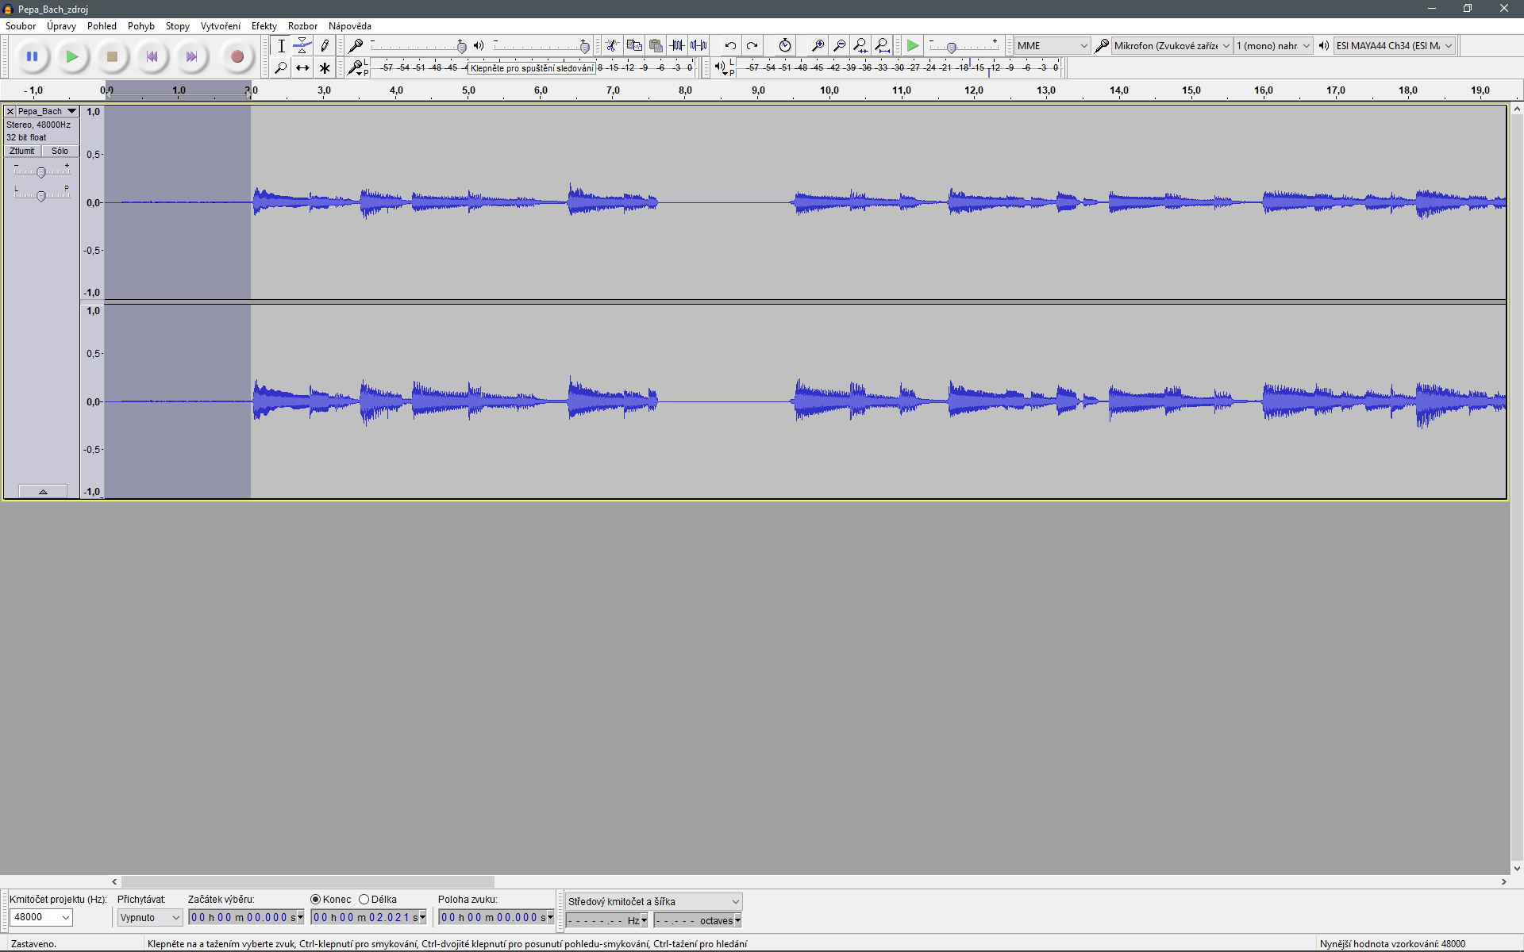Close the Pepa_Bach track with X

tap(10, 111)
